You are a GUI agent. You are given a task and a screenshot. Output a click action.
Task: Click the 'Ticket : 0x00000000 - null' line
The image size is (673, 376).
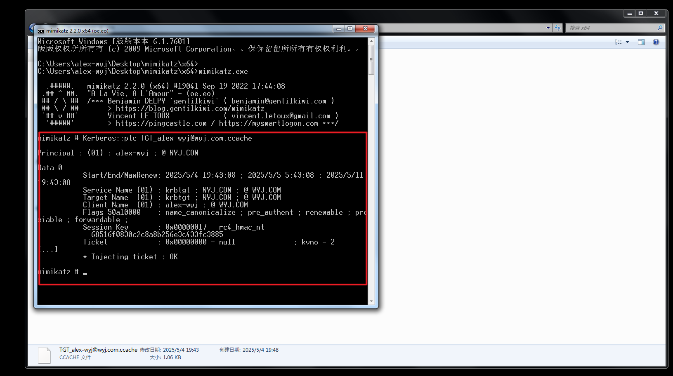pyautogui.click(x=159, y=242)
